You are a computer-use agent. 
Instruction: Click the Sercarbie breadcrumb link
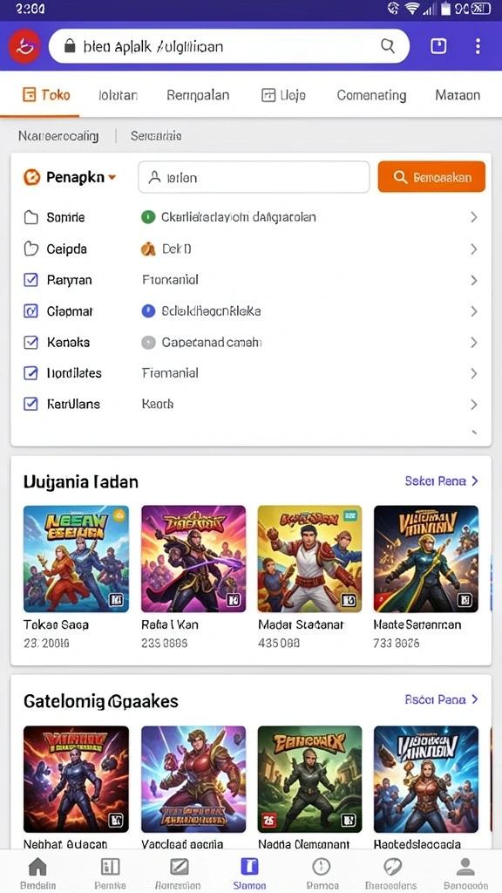(x=156, y=136)
